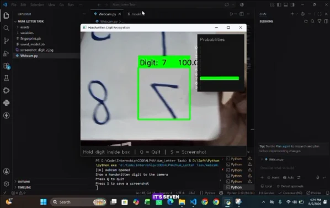Switch to the Webcam.py editor tab

(x=108, y=14)
